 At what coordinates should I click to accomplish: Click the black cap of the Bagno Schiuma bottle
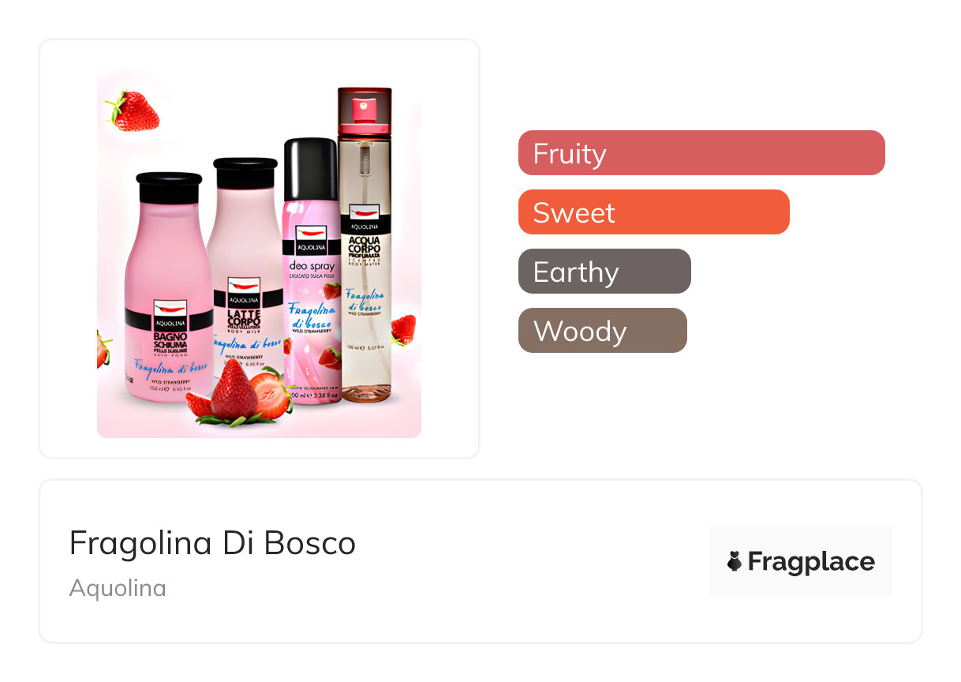168,188
